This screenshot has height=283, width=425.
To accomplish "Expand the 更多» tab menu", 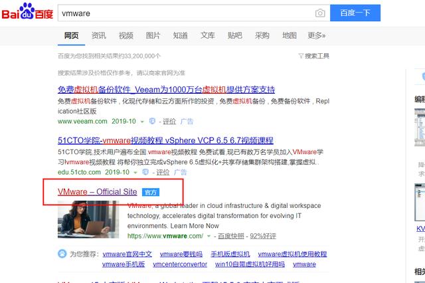I will coord(316,35).
